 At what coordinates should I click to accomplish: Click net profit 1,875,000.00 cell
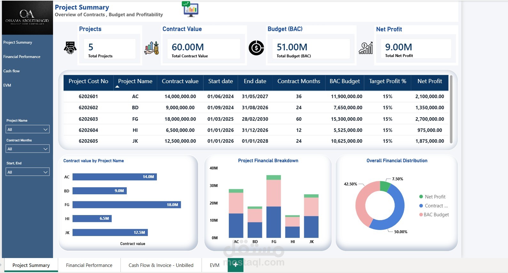pos(430,141)
